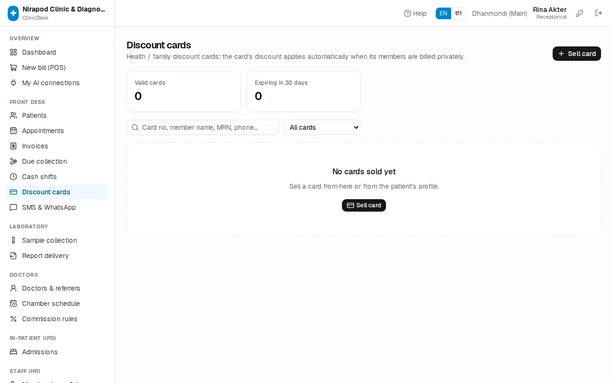Click the Cash shifts clock icon
Image resolution: width=613 pixels, height=383 pixels.
[13, 177]
